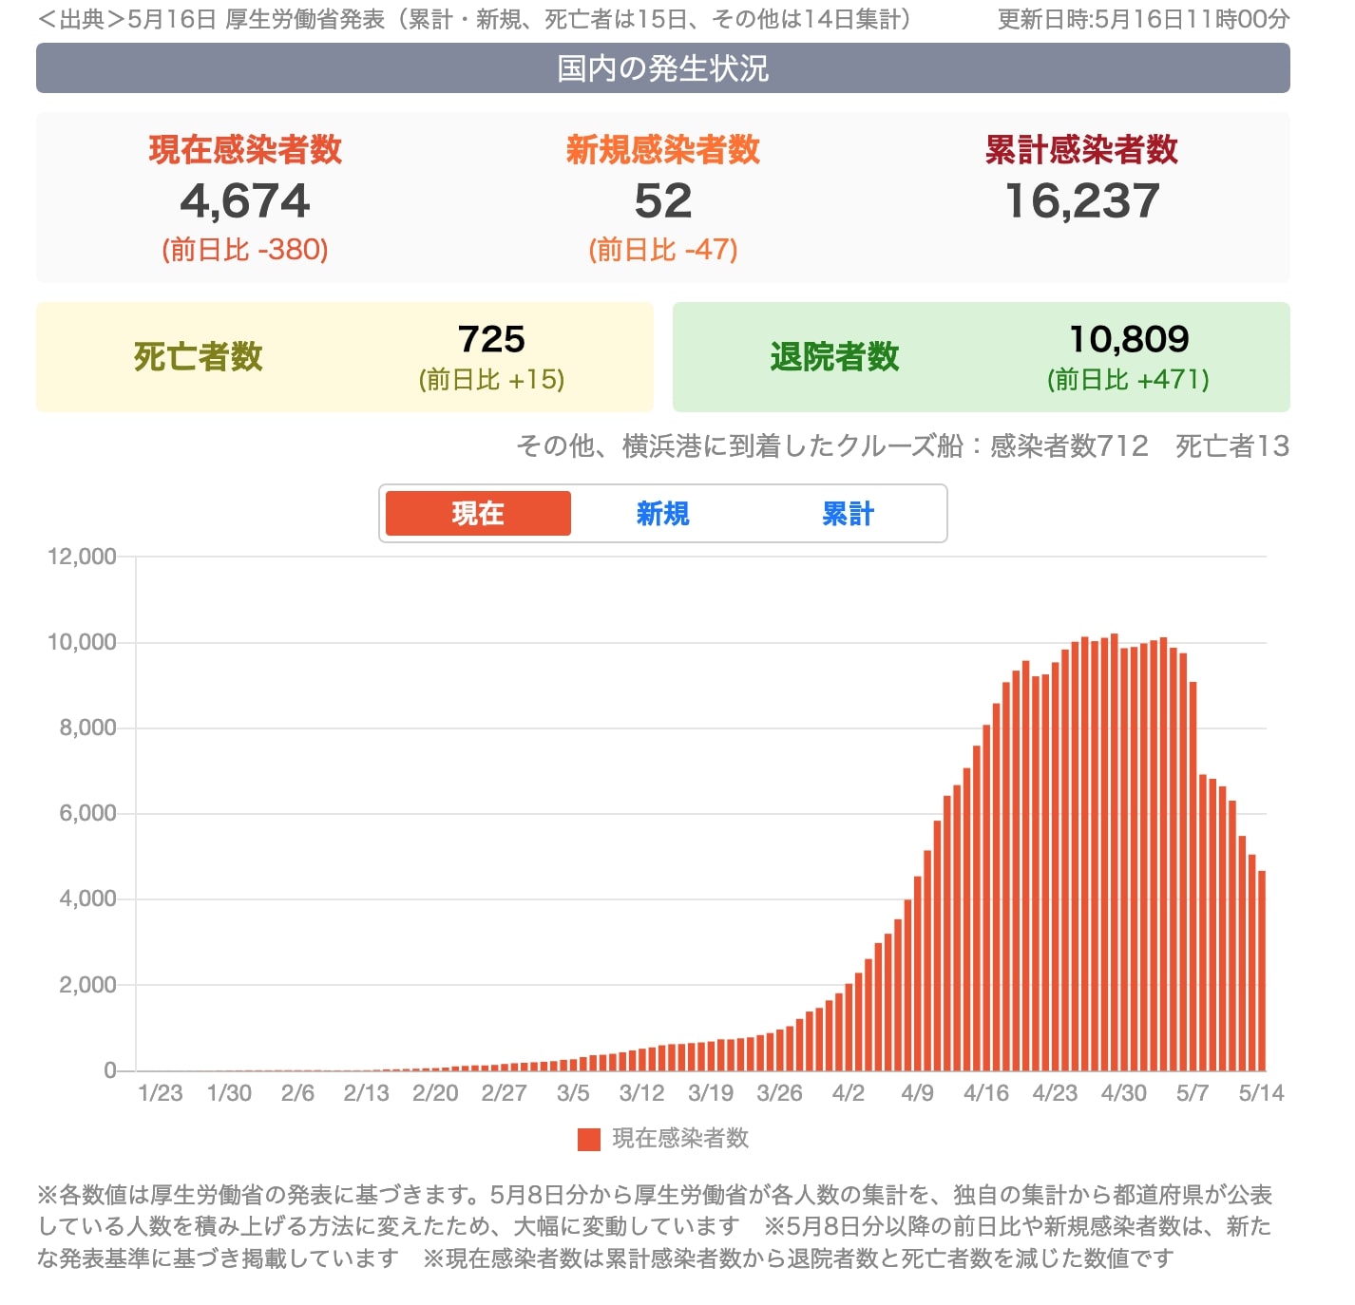Click the 累計感染者数 value 16,237
1355x1305 pixels.
1081,201
